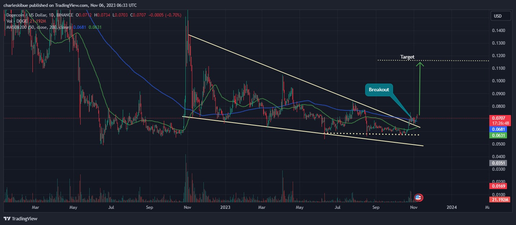Click the open price value O0.0712
Image resolution: width=516 pixels, height=225 pixels.
83,15
